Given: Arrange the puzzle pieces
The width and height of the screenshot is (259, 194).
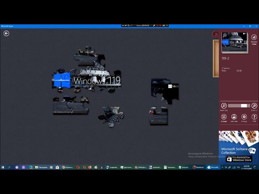Looking at the screenshot, I should tap(224, 118).
